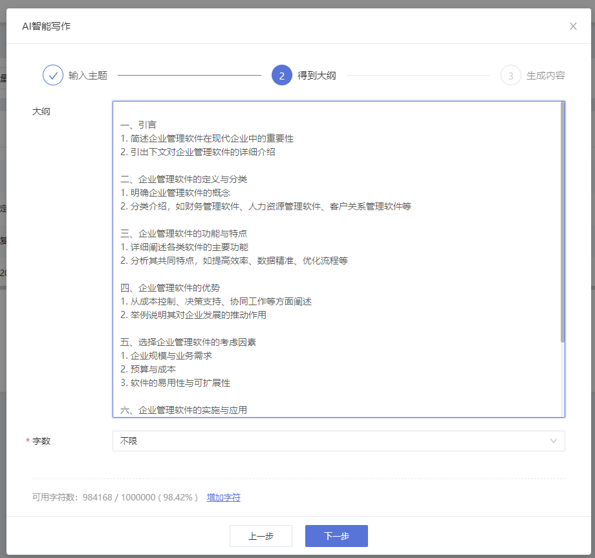
Task: Click the step 2 numbered circle icon
Action: (x=282, y=75)
